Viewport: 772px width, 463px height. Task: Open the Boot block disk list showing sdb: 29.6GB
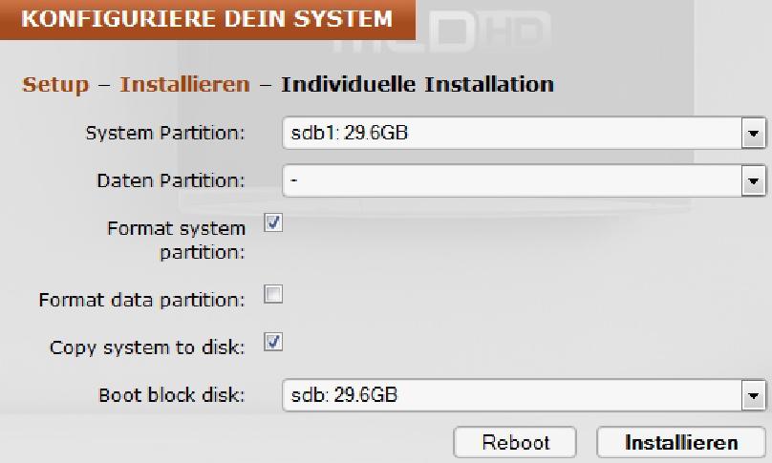tap(512, 395)
